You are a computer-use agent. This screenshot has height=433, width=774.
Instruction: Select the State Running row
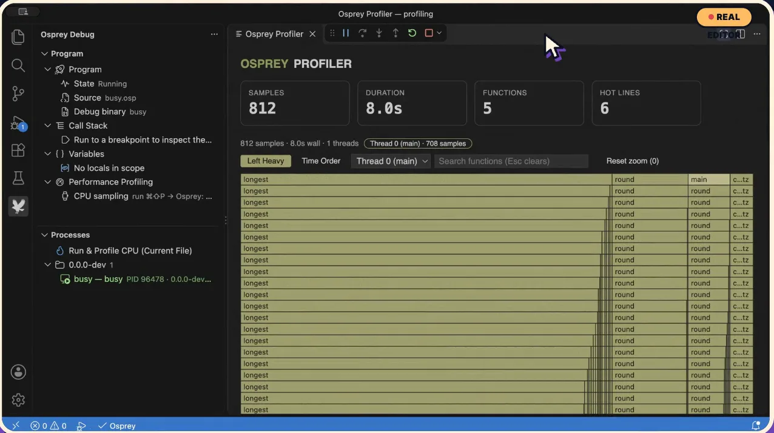pyautogui.click(x=129, y=84)
